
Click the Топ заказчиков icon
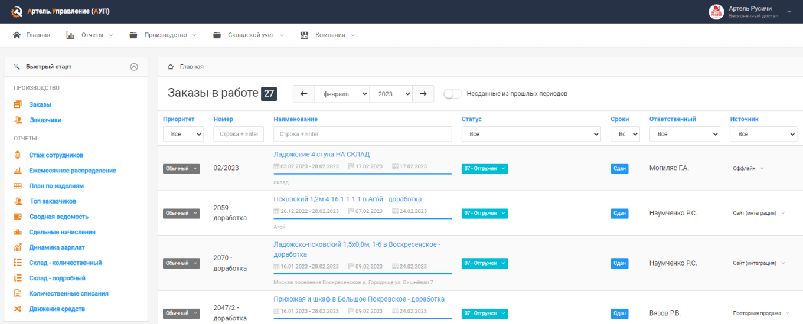pos(18,201)
